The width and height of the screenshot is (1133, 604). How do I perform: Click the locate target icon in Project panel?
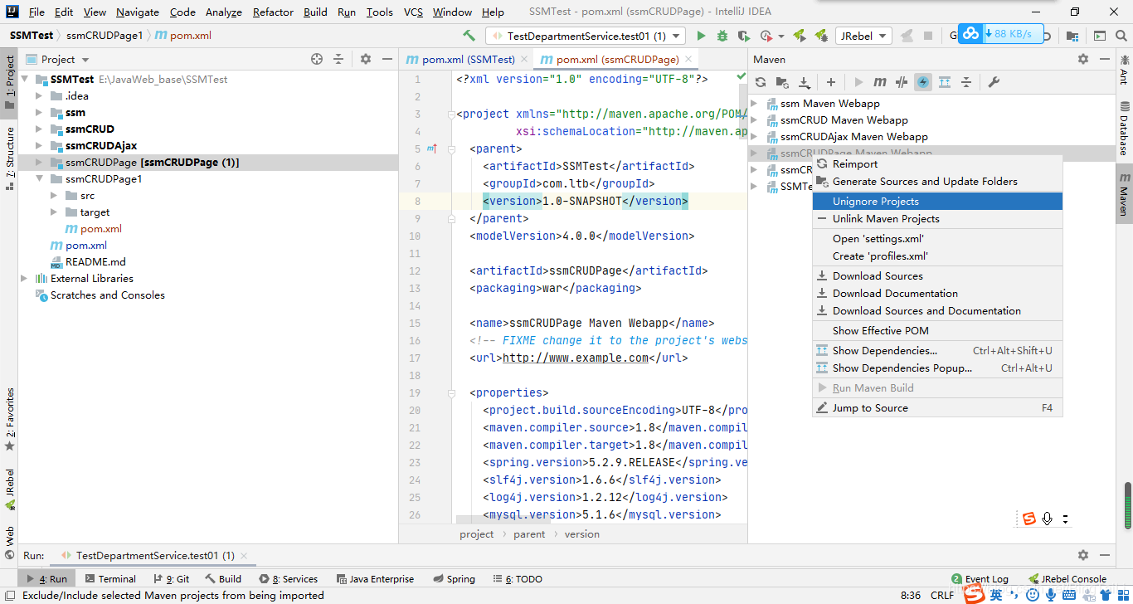coord(316,59)
